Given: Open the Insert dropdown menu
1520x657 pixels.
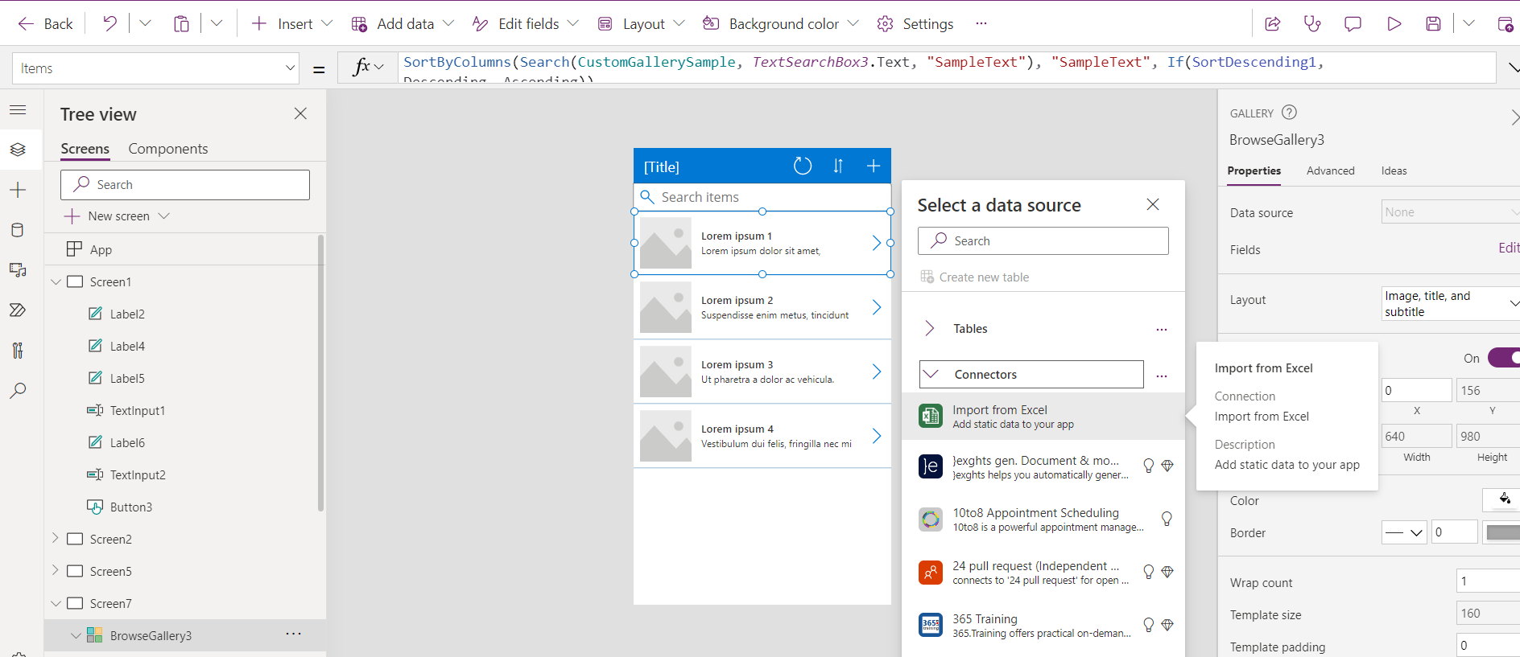Looking at the screenshot, I should 327,24.
